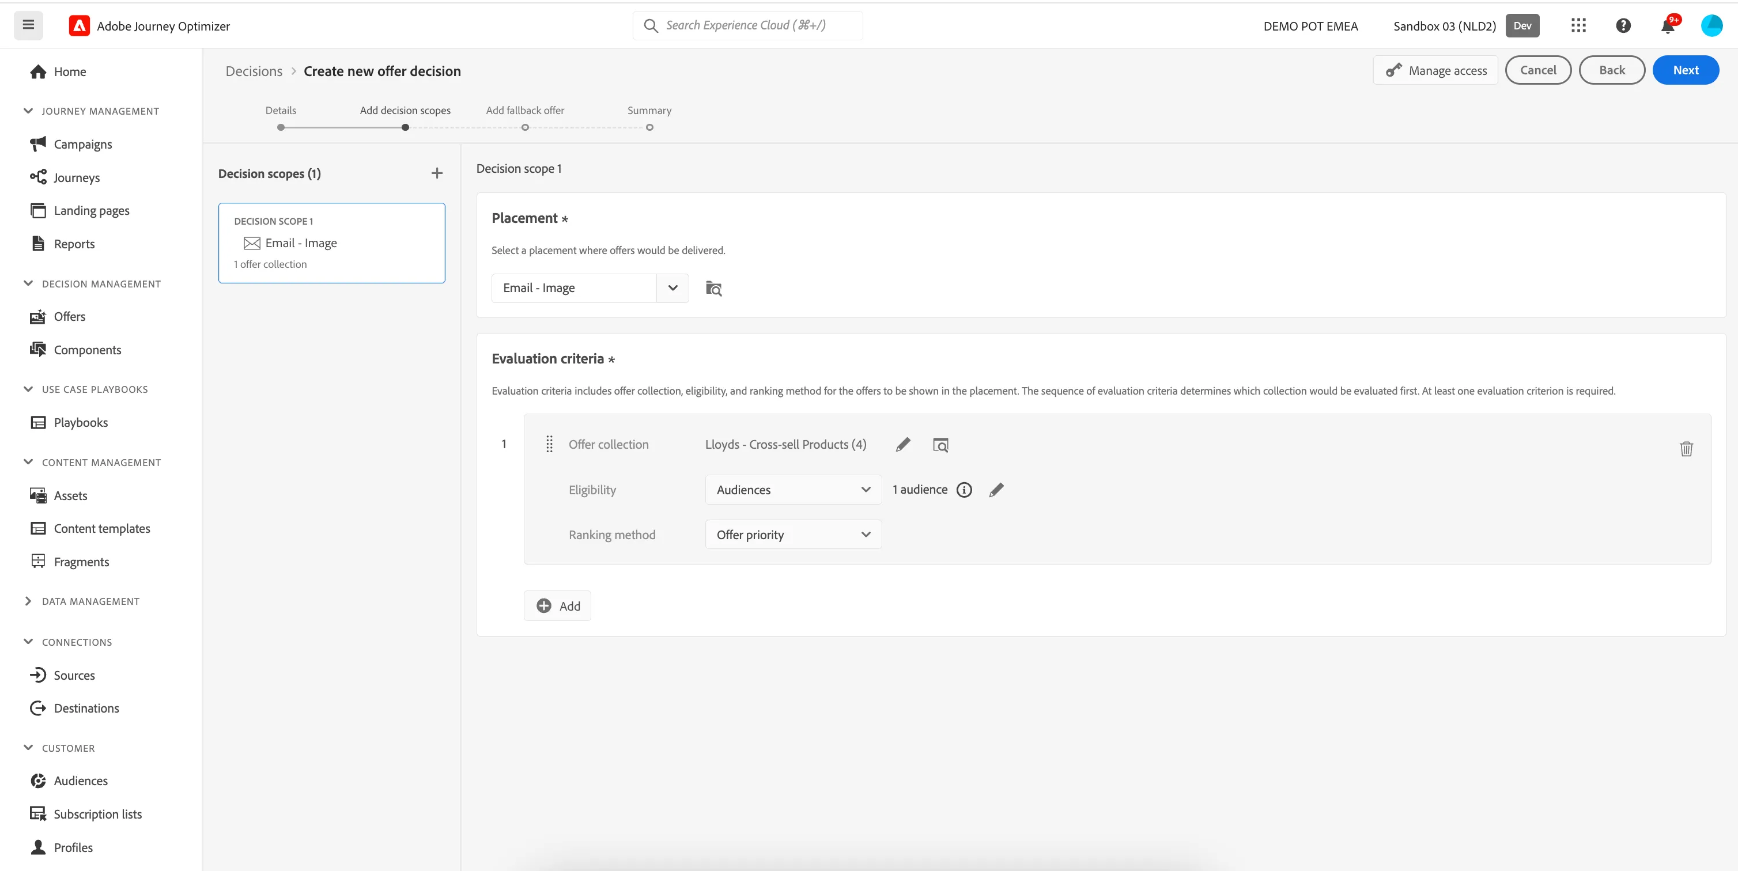Screen dimensions: 1738x871
Task: Browse placements with the folder search icon
Action: point(714,288)
